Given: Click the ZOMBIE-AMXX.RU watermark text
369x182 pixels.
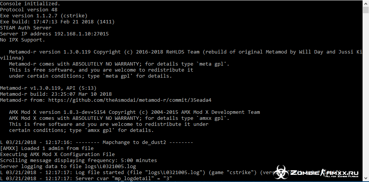Looking at the screenshot, I should 324,173.
